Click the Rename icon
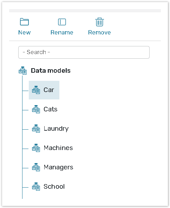The width and height of the screenshot is (170, 208). pos(62,22)
